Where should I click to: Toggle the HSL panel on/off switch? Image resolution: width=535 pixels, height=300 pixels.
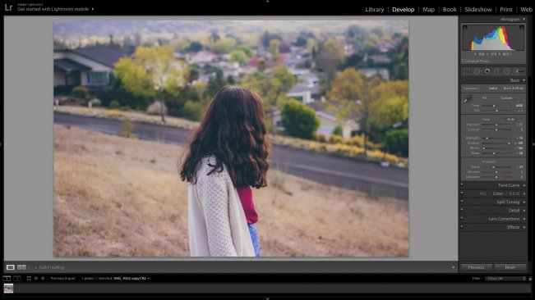[x=462, y=193]
